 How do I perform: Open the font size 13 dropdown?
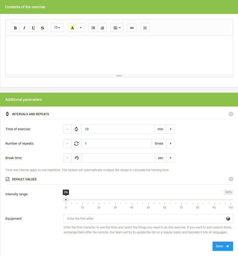(x=57, y=28)
